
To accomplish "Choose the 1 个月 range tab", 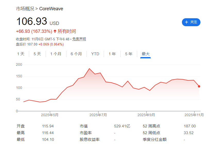I will point(56,54).
